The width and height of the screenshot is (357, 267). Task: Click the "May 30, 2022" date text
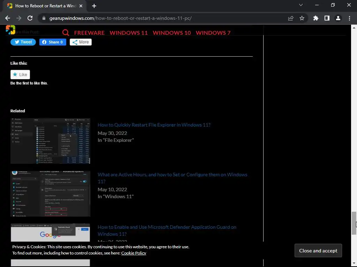112,133
